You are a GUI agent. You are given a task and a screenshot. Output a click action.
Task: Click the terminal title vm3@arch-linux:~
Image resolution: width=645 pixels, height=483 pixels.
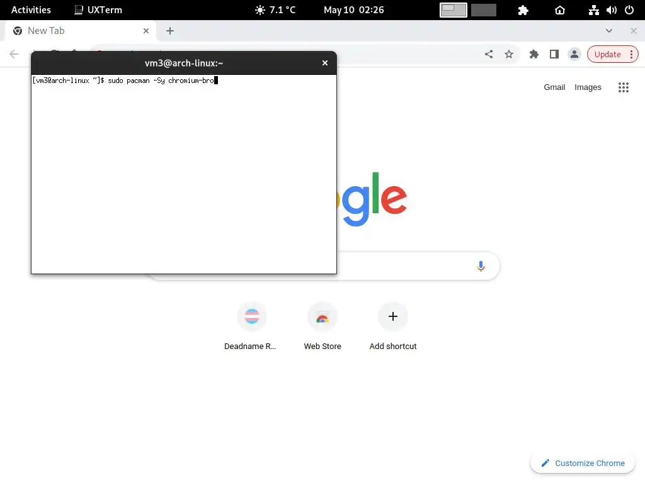tap(184, 63)
